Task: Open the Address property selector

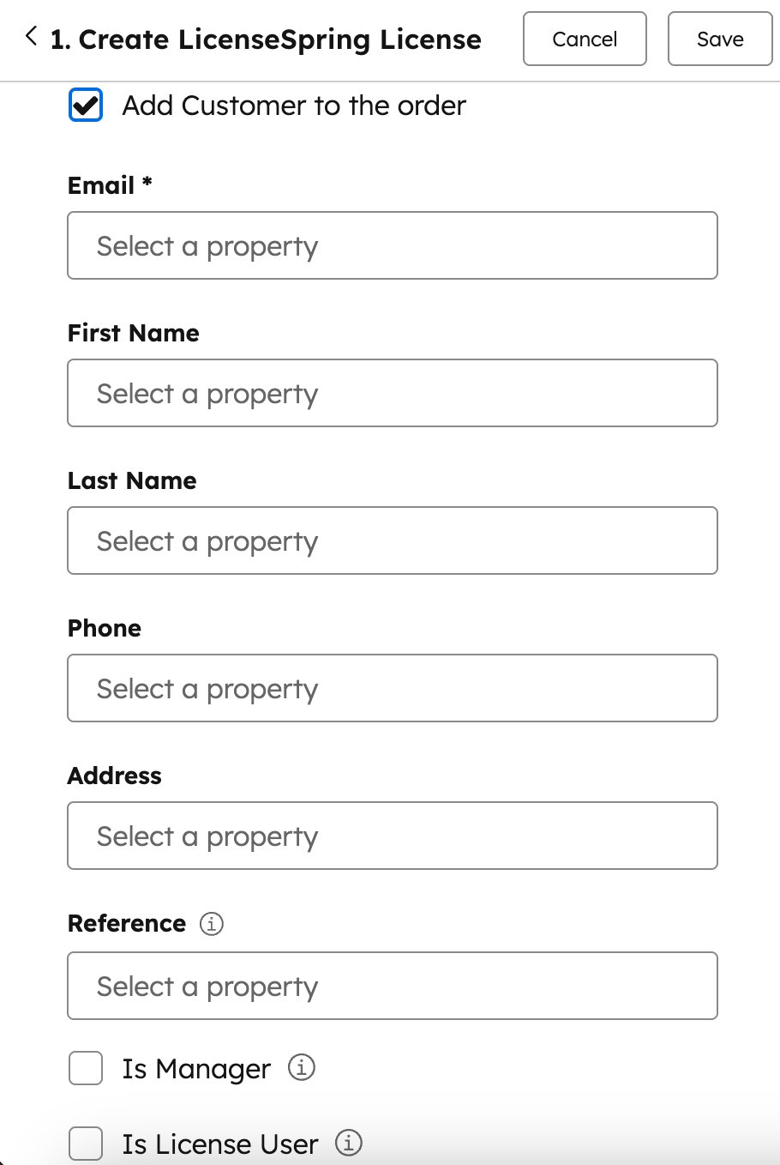Action: coord(393,836)
